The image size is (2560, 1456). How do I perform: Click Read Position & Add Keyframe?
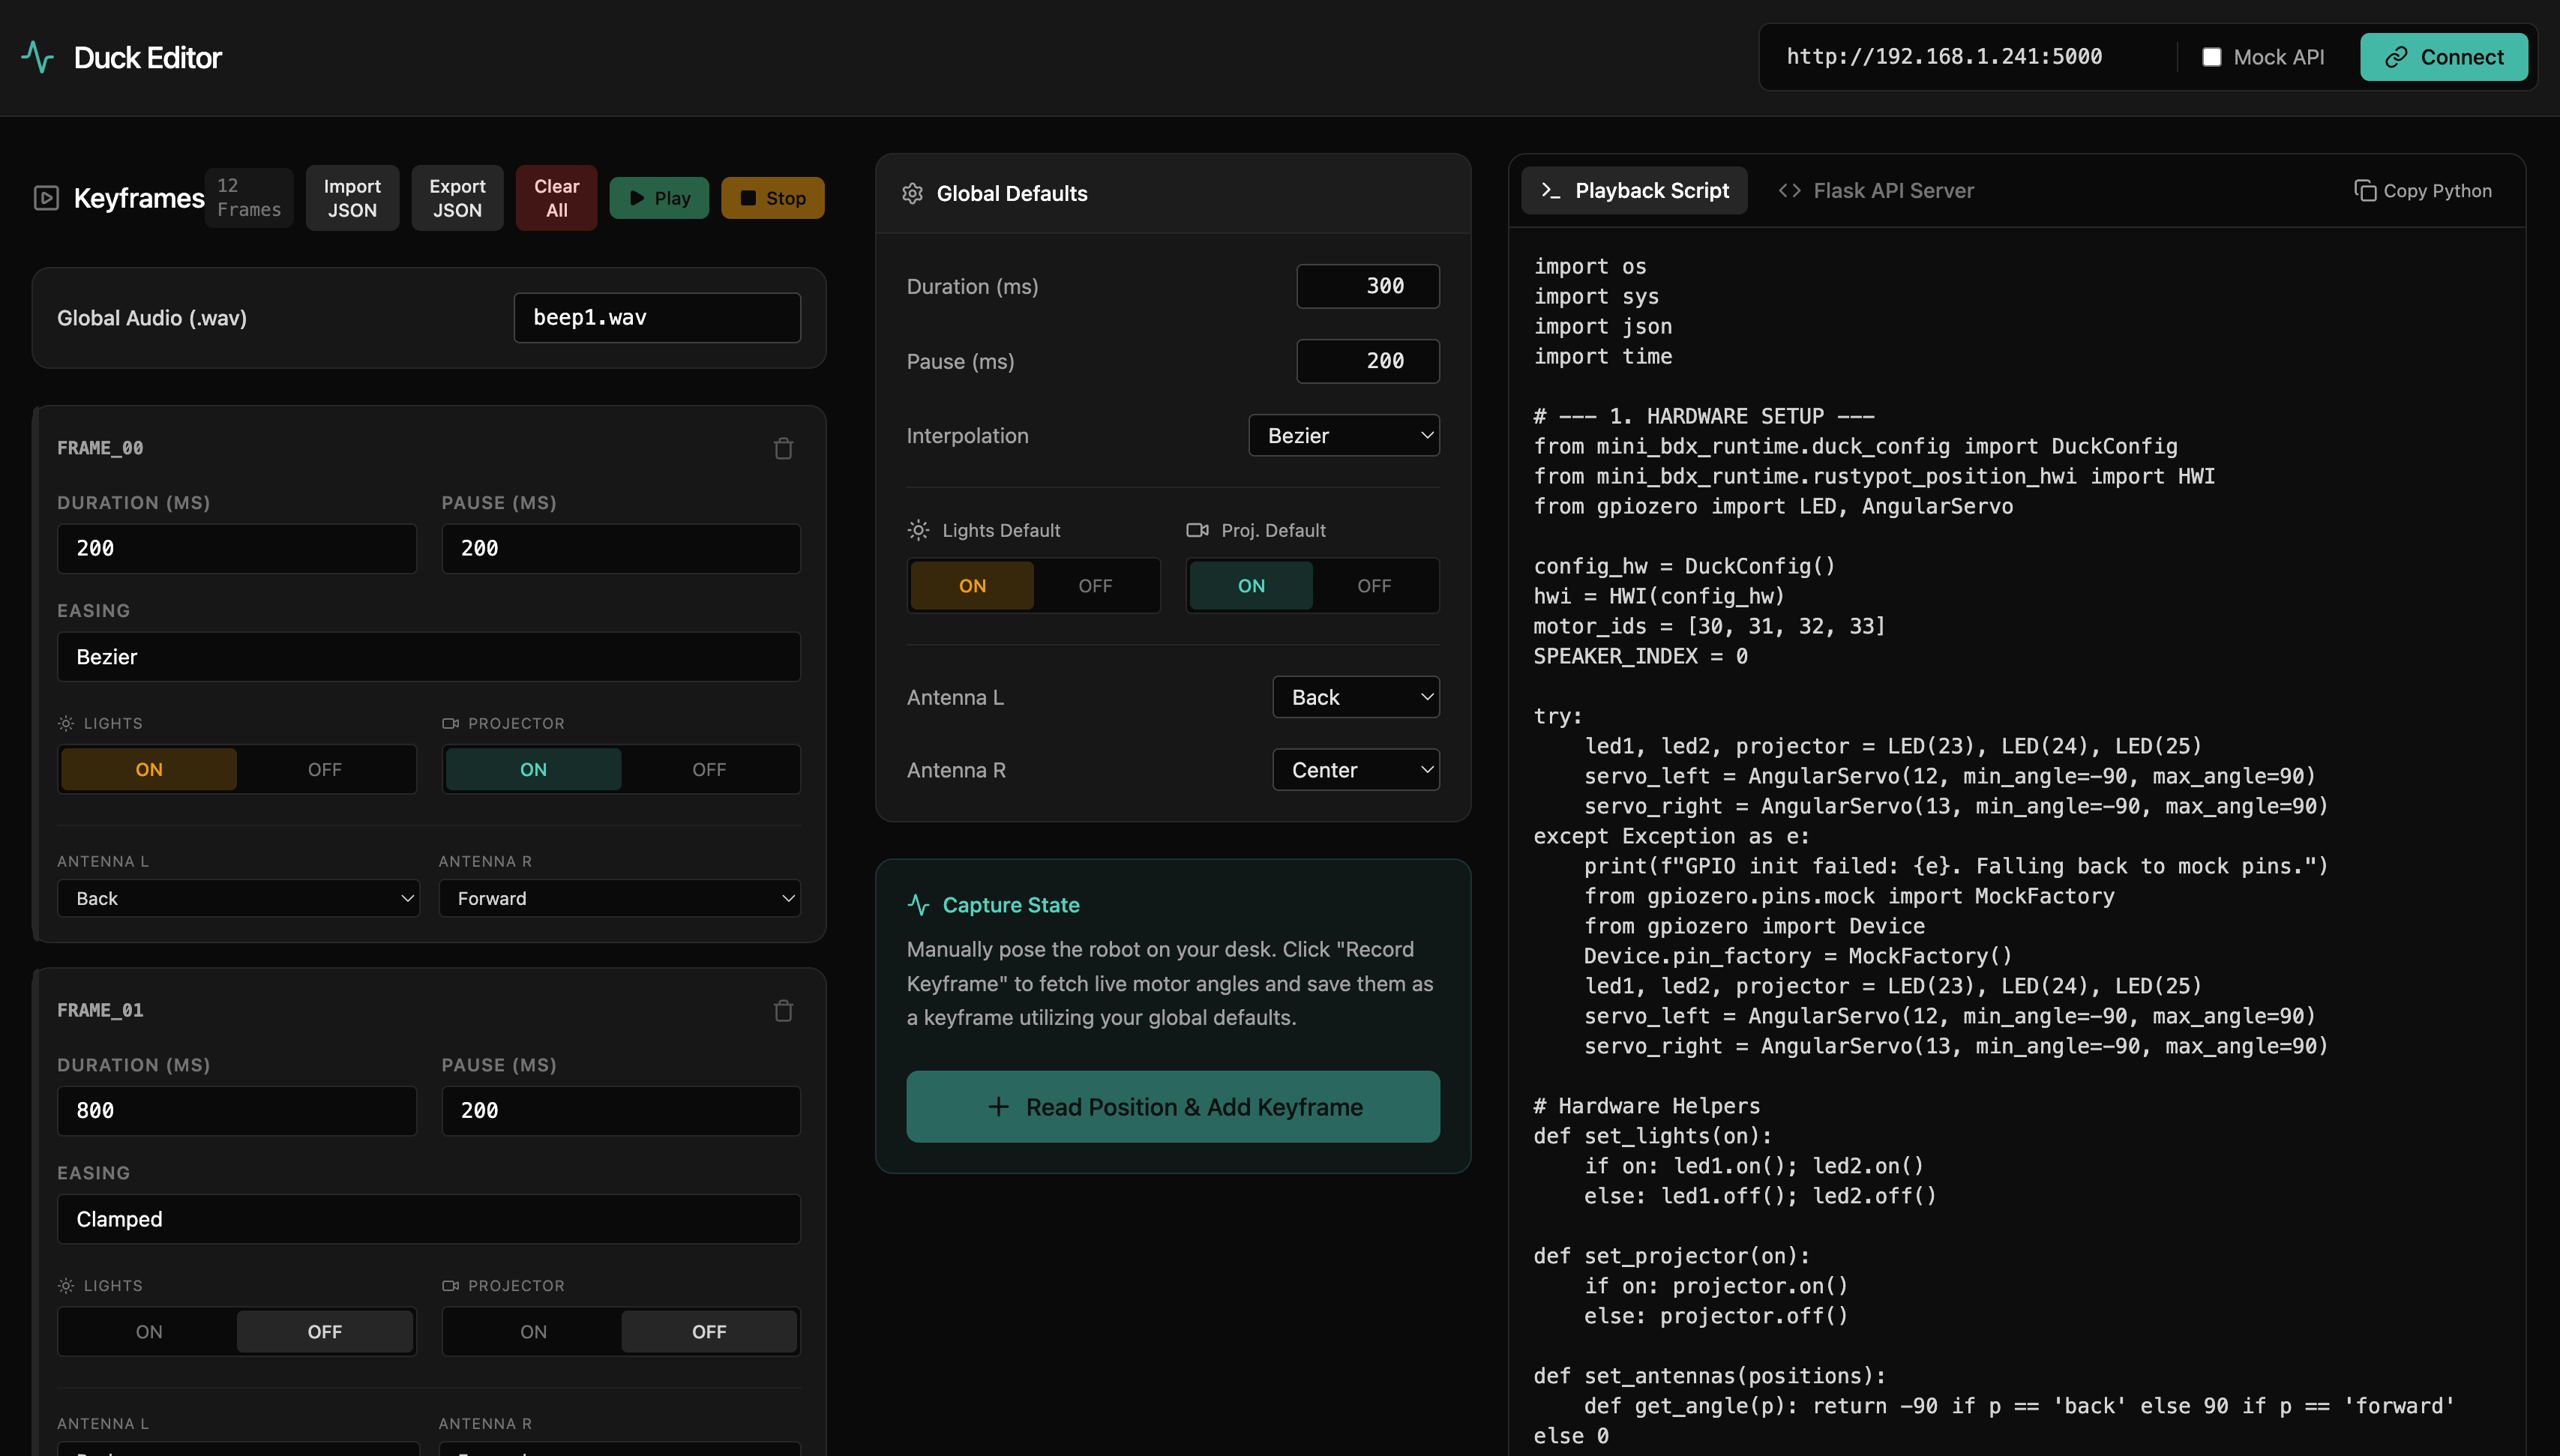(1173, 1107)
